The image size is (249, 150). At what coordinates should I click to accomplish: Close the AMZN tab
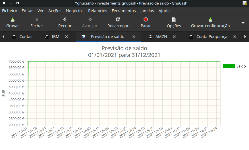tap(174, 37)
